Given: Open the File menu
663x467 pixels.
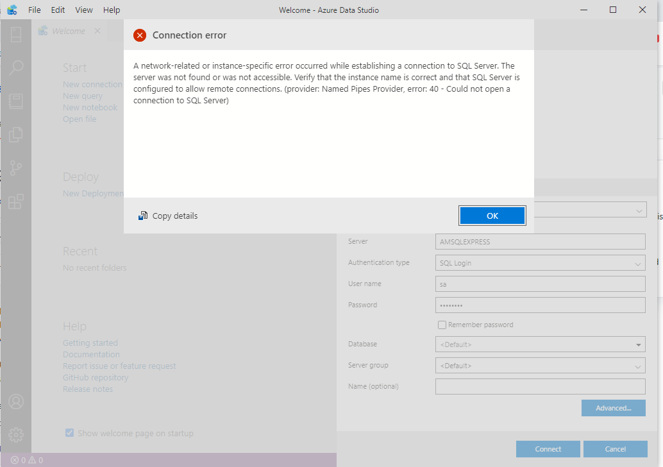Looking at the screenshot, I should point(34,10).
